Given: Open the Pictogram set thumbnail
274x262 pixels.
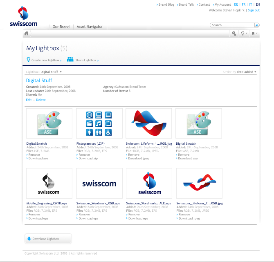Looking at the screenshot, I should pos(99,123).
